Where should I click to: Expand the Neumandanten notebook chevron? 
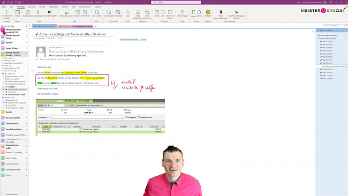click(27, 118)
